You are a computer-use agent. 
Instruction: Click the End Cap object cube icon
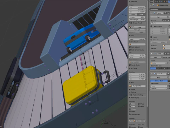164,48
